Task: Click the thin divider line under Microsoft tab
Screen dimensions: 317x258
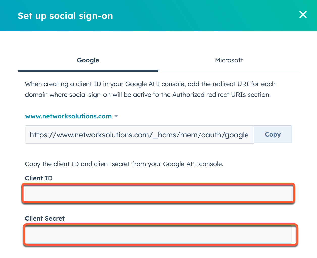Action: [x=229, y=71]
